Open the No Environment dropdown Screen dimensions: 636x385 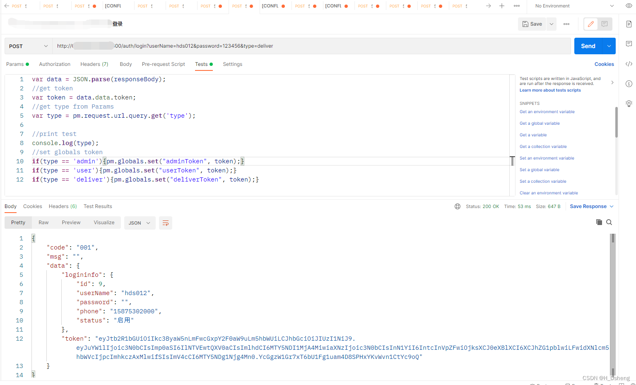pyautogui.click(x=574, y=6)
